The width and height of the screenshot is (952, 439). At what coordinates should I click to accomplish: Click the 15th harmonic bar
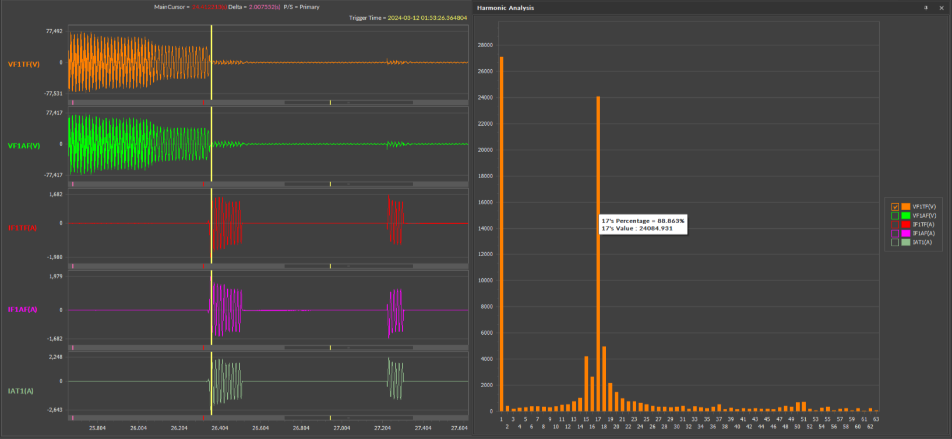[586, 384]
